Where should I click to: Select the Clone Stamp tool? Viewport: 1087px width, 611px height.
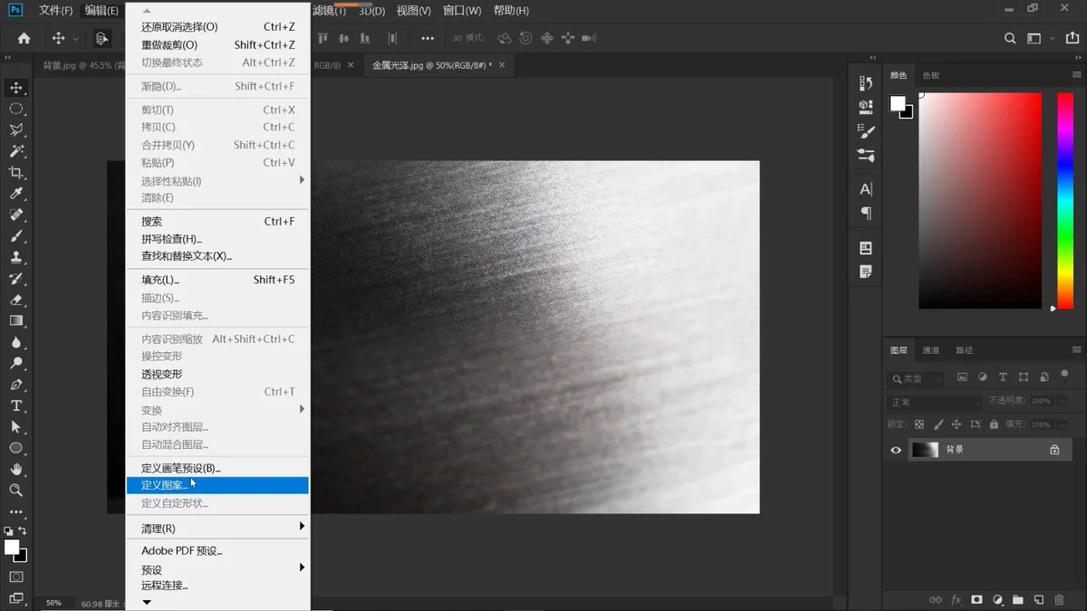pos(16,257)
